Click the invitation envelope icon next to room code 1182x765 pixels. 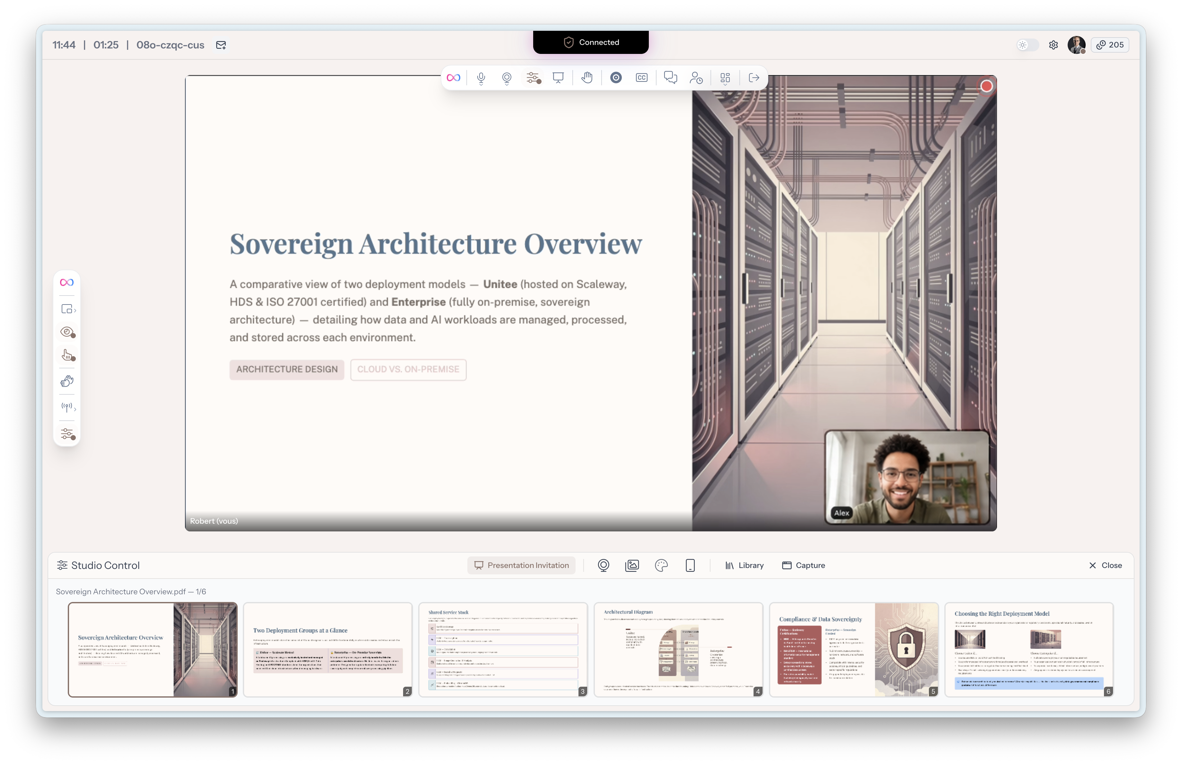click(221, 45)
